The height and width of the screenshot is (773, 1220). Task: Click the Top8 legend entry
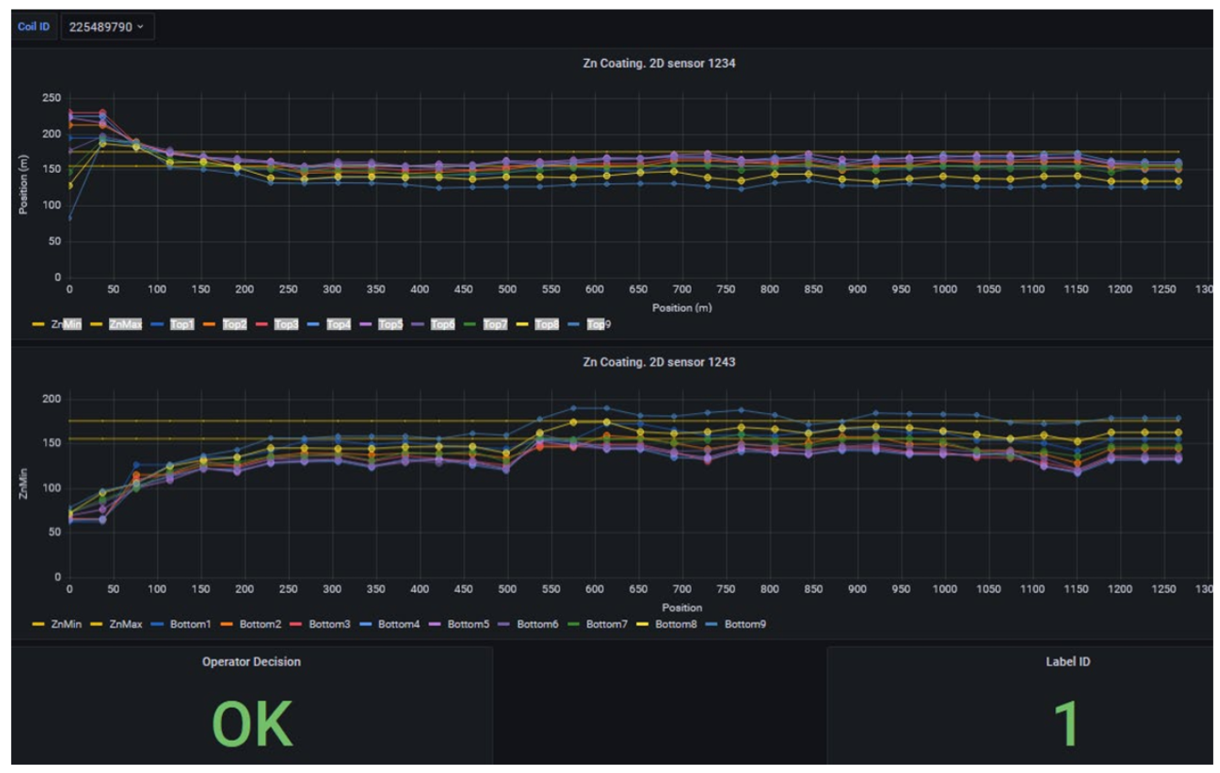pyautogui.click(x=547, y=324)
